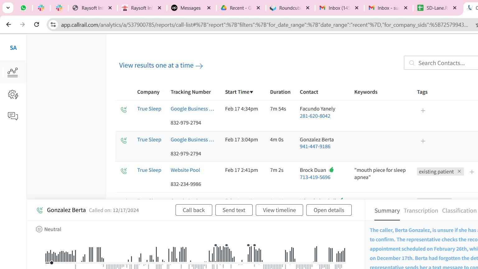This screenshot has height=269, width=478.
Task: Open Google Business link on Gonzalez Berta row
Action: (192, 139)
